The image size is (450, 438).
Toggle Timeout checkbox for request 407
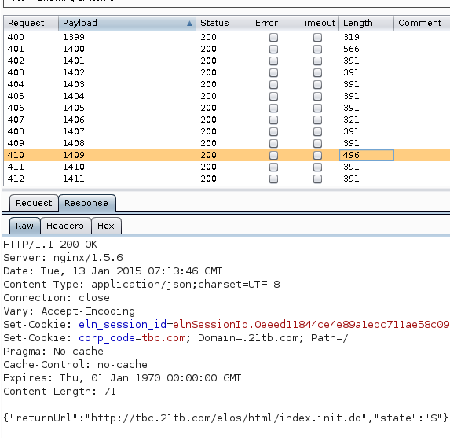pyautogui.click(x=317, y=120)
